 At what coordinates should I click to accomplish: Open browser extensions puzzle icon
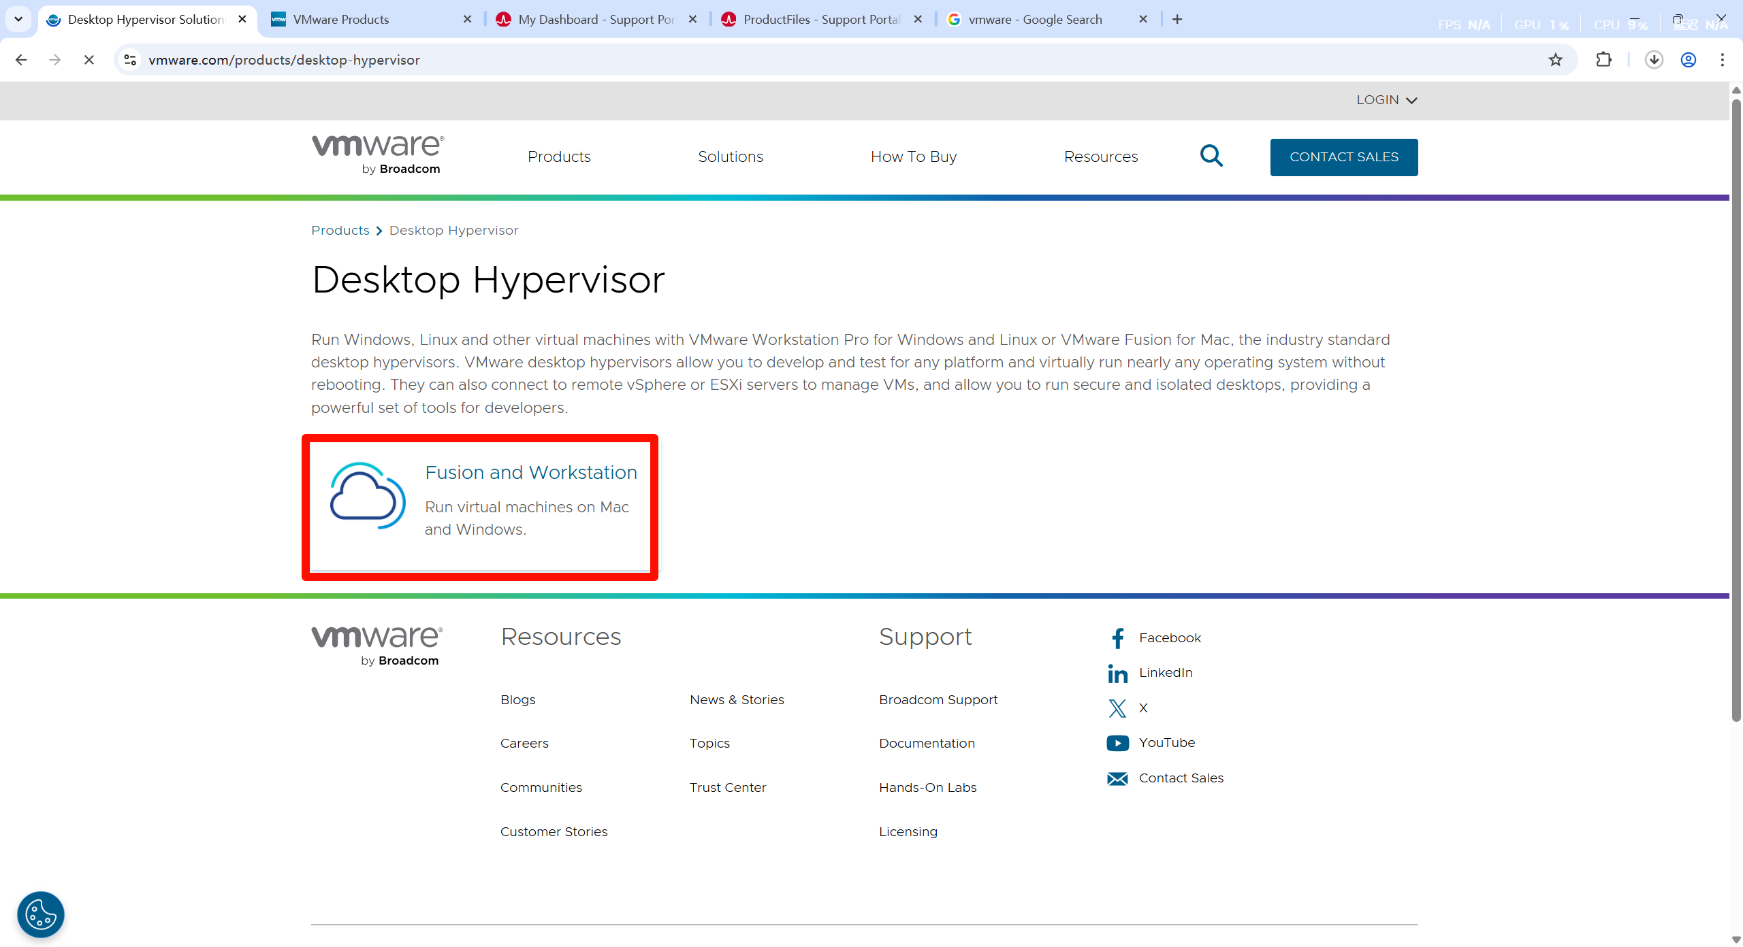pos(1603,60)
